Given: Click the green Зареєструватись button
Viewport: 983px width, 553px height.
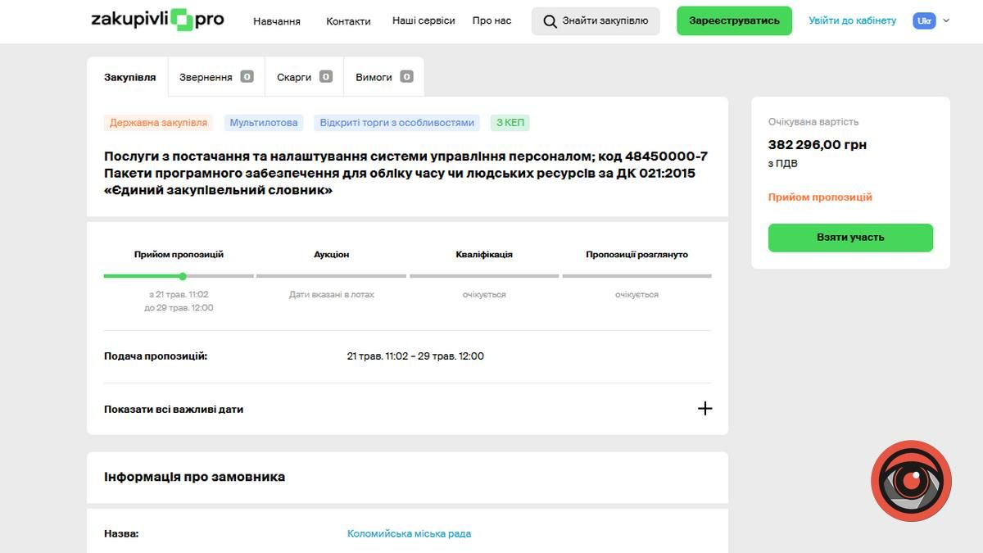Looking at the screenshot, I should pos(733,20).
